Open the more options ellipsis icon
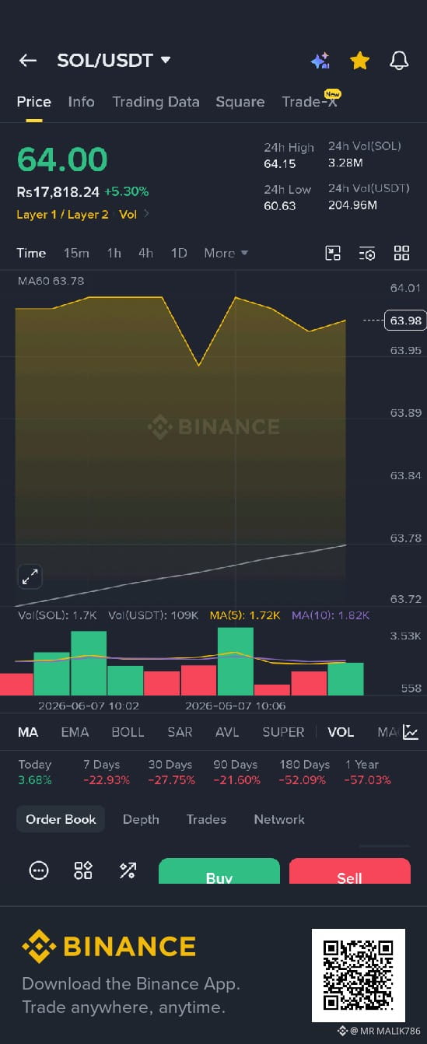 (x=39, y=871)
